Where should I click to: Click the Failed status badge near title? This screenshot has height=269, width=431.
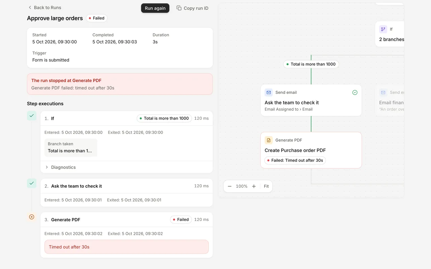[x=97, y=18]
